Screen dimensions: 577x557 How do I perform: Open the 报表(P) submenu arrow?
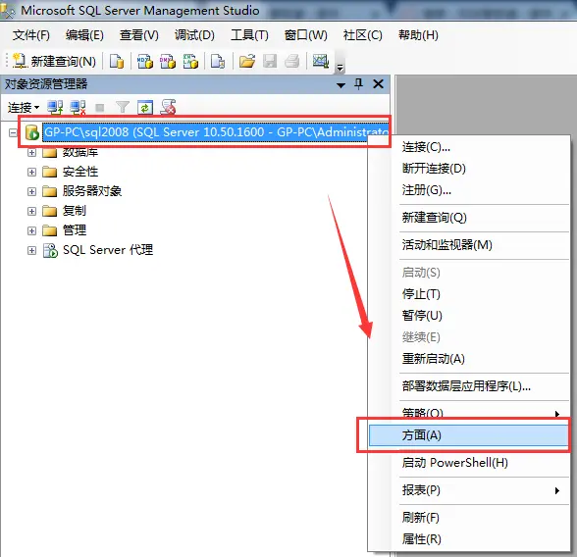557,490
